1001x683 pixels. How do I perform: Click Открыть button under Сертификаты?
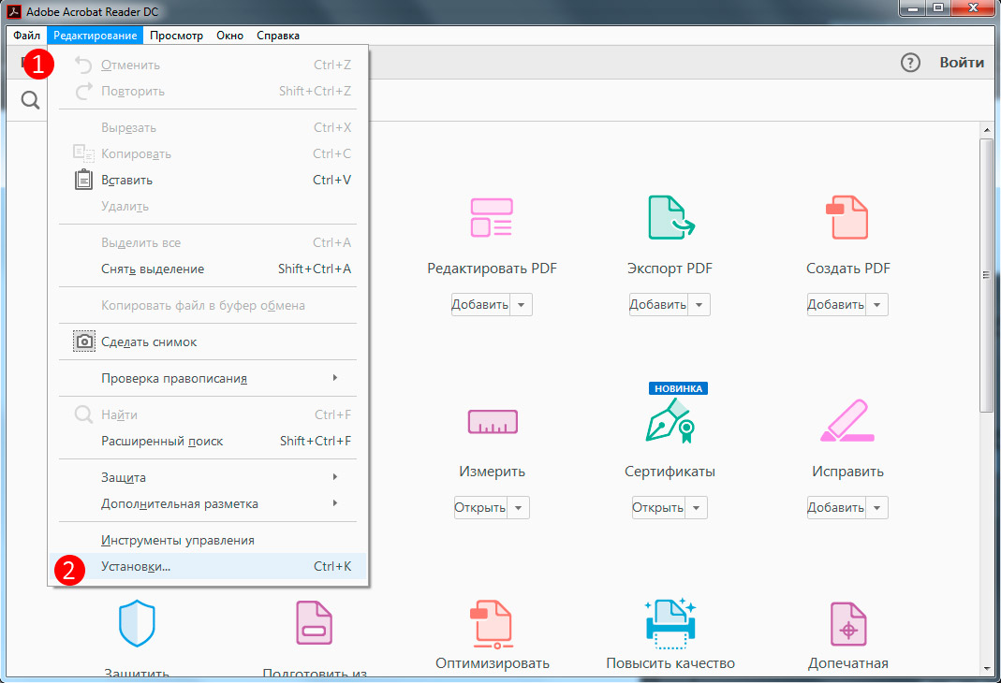tap(658, 508)
